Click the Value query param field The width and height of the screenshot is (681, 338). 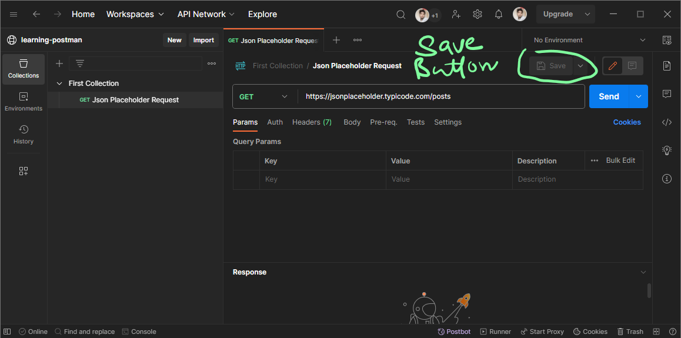click(449, 179)
